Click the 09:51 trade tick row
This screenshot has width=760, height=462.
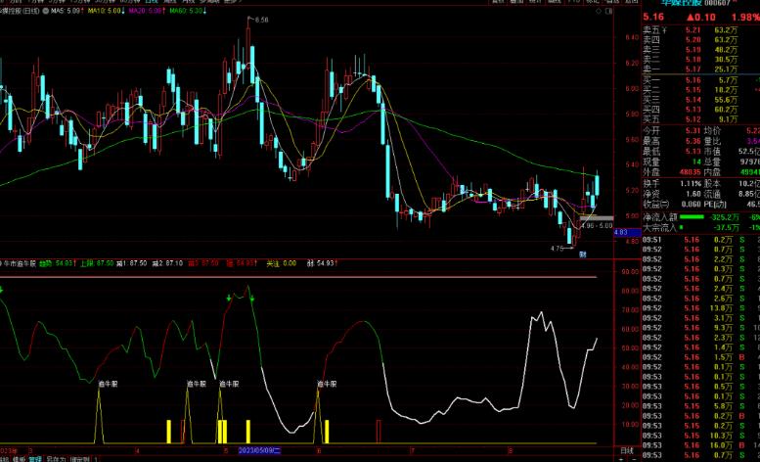701,240
